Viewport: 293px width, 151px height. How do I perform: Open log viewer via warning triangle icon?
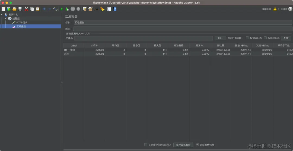click(275, 9)
